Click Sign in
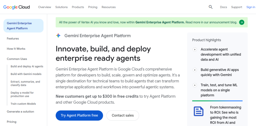This screenshot has height=126, width=256. point(251,7)
